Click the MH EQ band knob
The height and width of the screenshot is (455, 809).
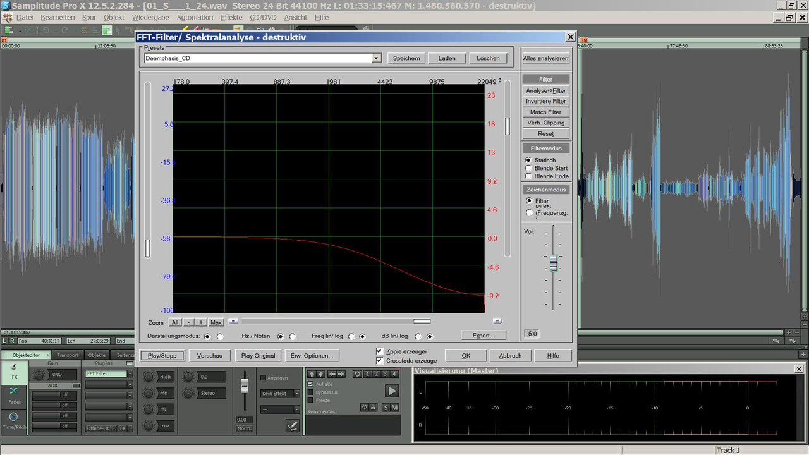pyautogui.click(x=149, y=393)
